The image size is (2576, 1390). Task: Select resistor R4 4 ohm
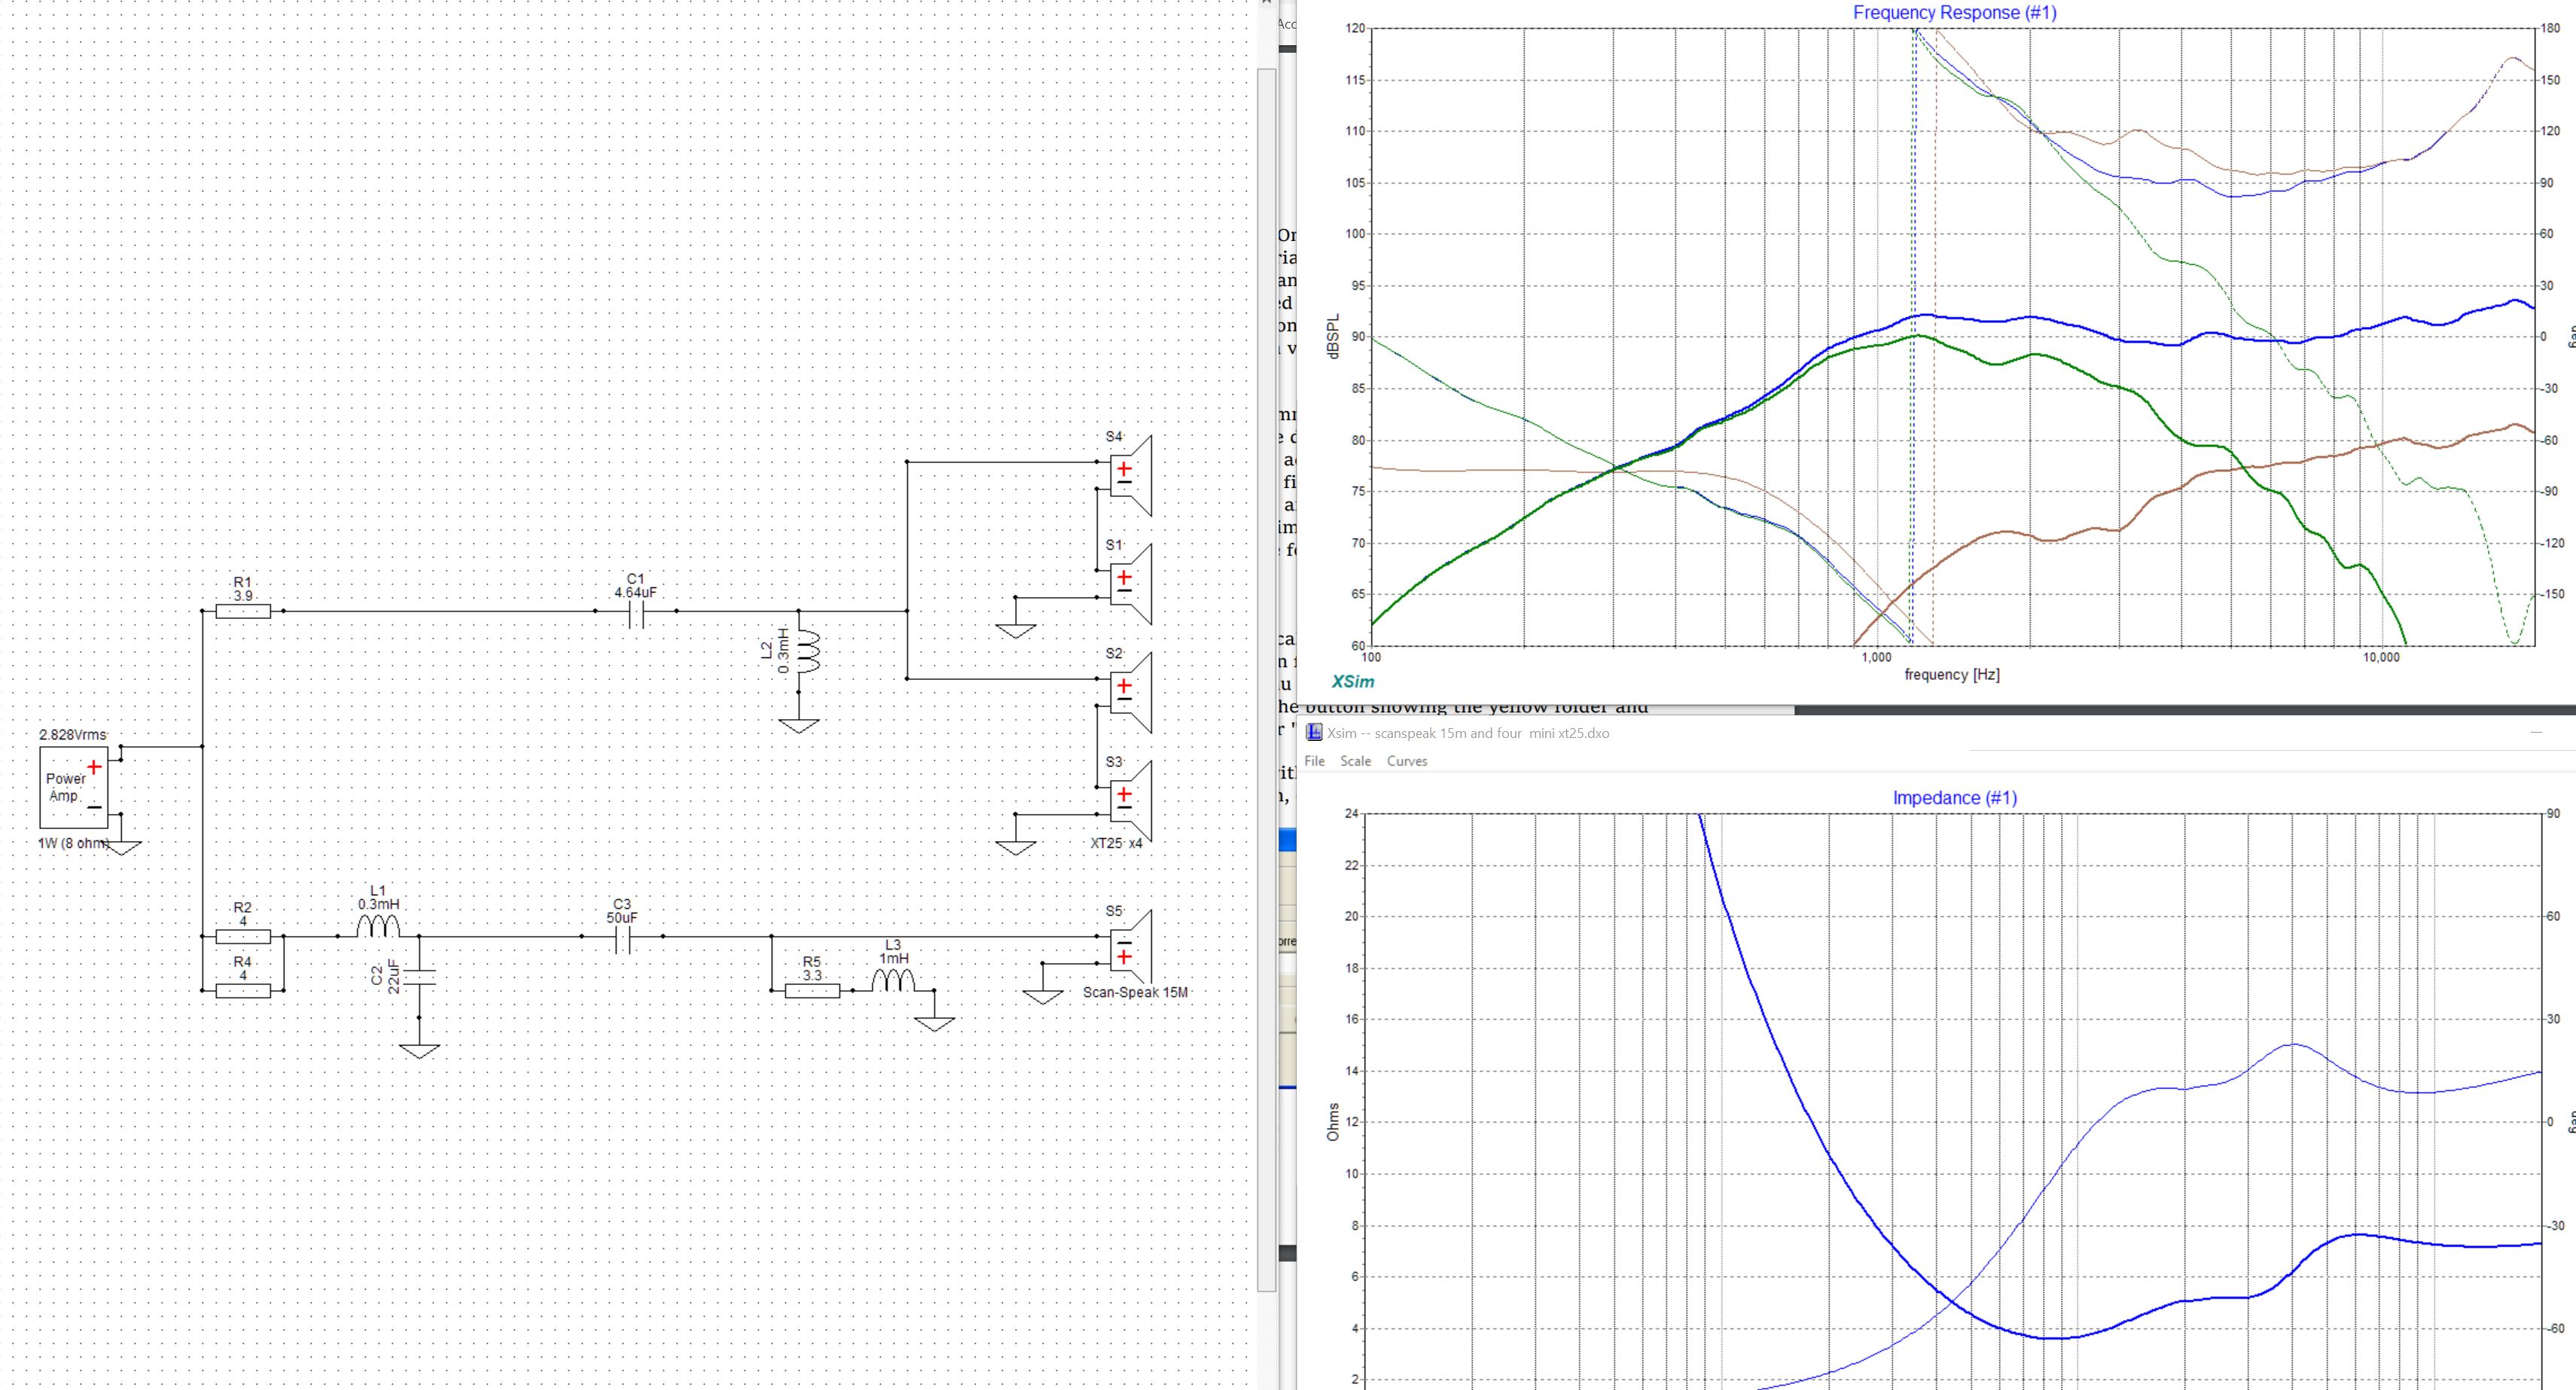click(243, 991)
